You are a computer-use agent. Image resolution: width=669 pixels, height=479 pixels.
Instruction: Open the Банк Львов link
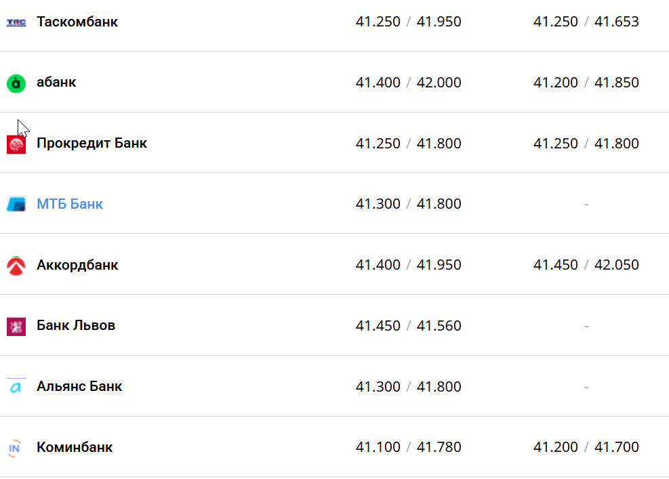coord(76,326)
